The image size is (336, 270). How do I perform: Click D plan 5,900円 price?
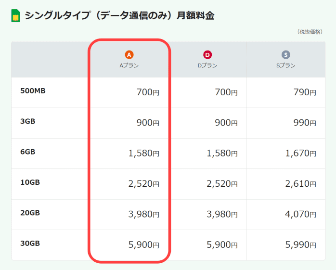222,245
